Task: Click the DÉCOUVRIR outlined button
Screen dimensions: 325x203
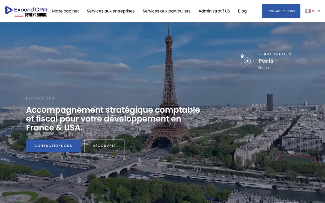Action: (x=104, y=146)
